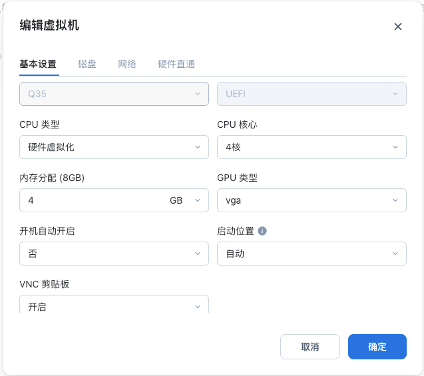Select the 基本设置 tab
Screen dimensions: 424x376
(38, 64)
